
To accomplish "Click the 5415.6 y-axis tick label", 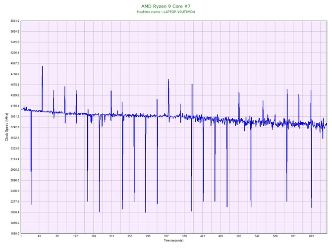I will [x=15, y=42].
